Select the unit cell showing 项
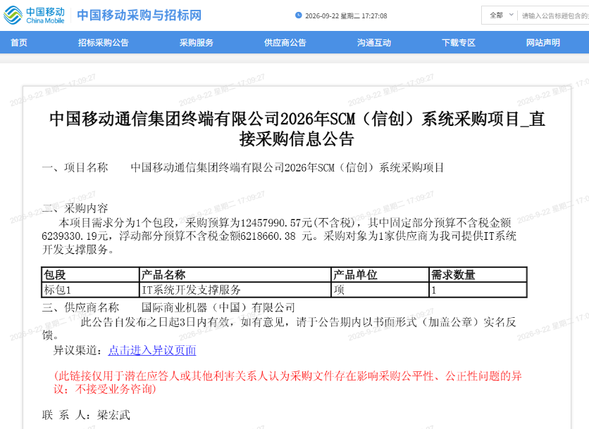Screen dimensions: 589x429 [380, 290]
